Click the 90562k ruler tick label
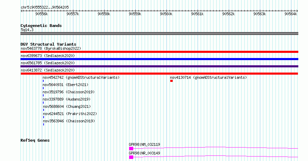The width and height of the screenshot is (308, 161). click(228, 14)
